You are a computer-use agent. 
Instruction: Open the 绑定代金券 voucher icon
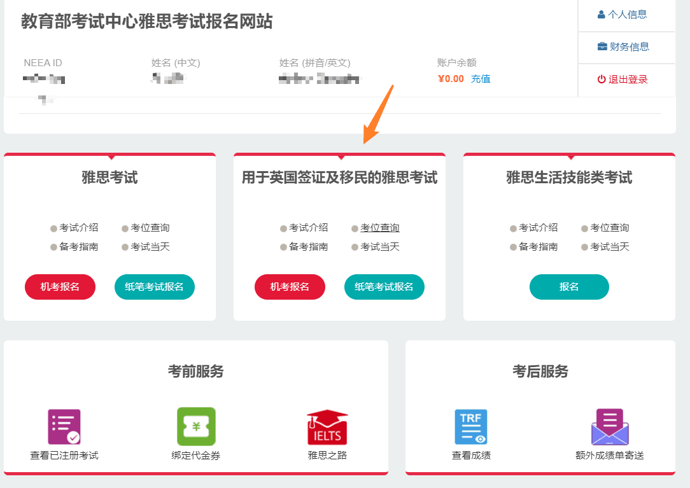pos(196,426)
